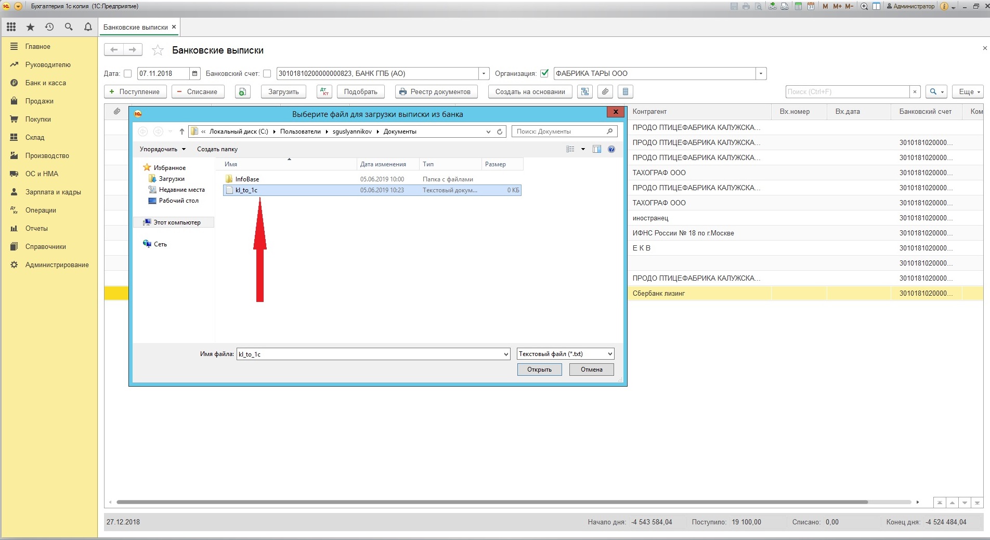The height and width of the screenshot is (540, 990).
Task: Open the Отчеты section
Action: pyautogui.click(x=36, y=228)
